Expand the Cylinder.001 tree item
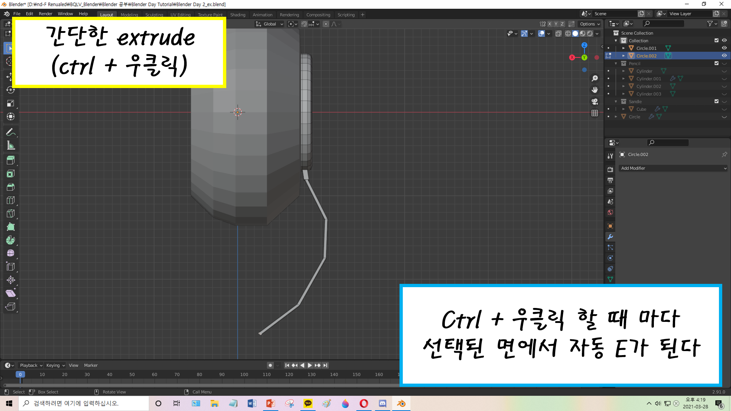Viewport: 731px width, 411px height. 624,79
